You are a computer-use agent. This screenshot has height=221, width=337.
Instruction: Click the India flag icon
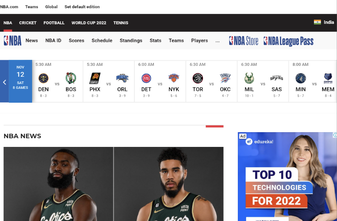click(317, 22)
